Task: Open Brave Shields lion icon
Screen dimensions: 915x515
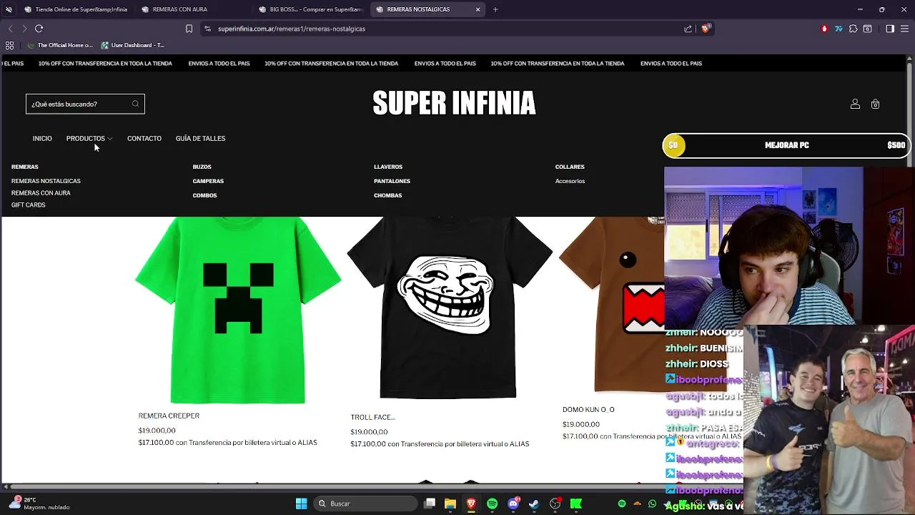Action: [x=706, y=29]
